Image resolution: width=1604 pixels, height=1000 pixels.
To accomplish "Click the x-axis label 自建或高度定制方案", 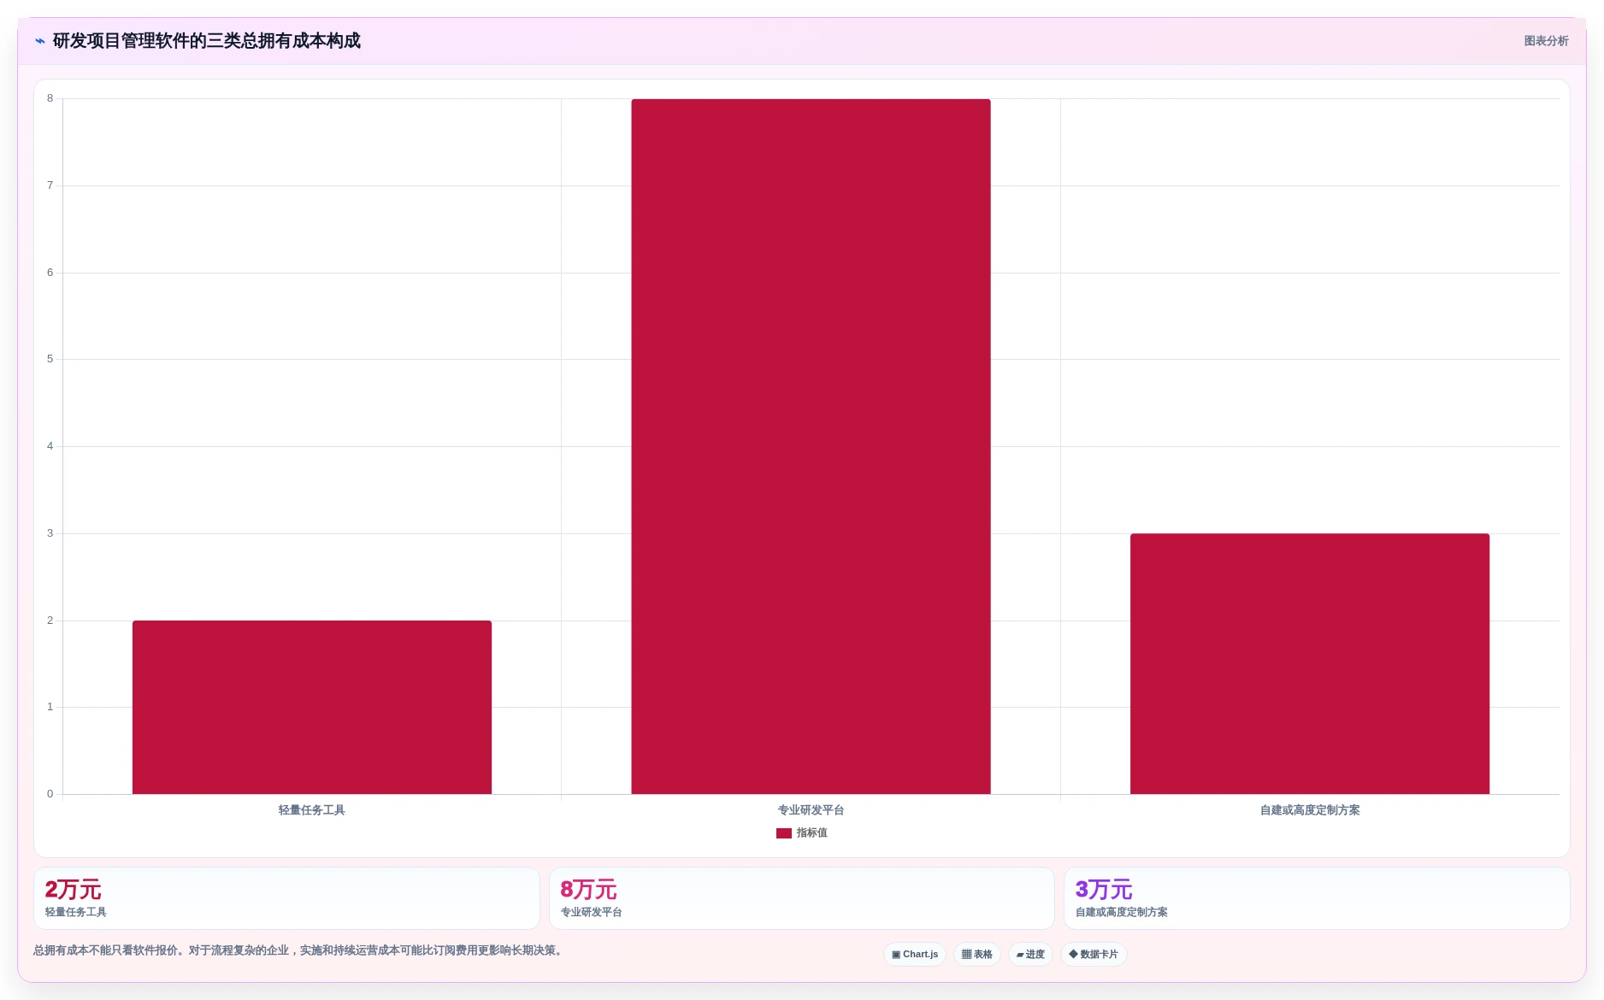I will pyautogui.click(x=1310, y=810).
